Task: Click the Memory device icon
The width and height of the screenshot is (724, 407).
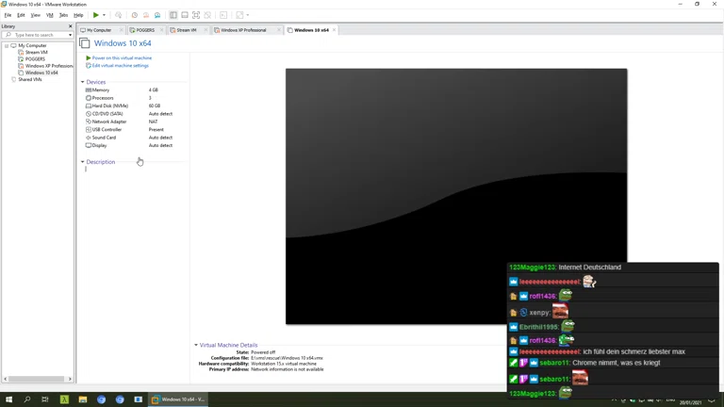Action: click(89, 90)
